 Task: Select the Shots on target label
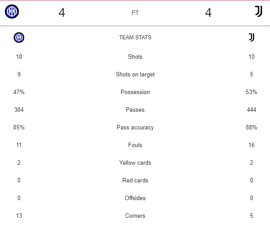pos(135,74)
